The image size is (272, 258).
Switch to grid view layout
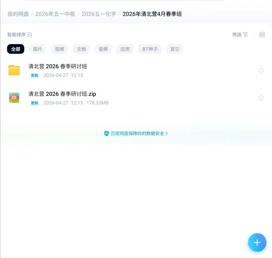pos(262,35)
